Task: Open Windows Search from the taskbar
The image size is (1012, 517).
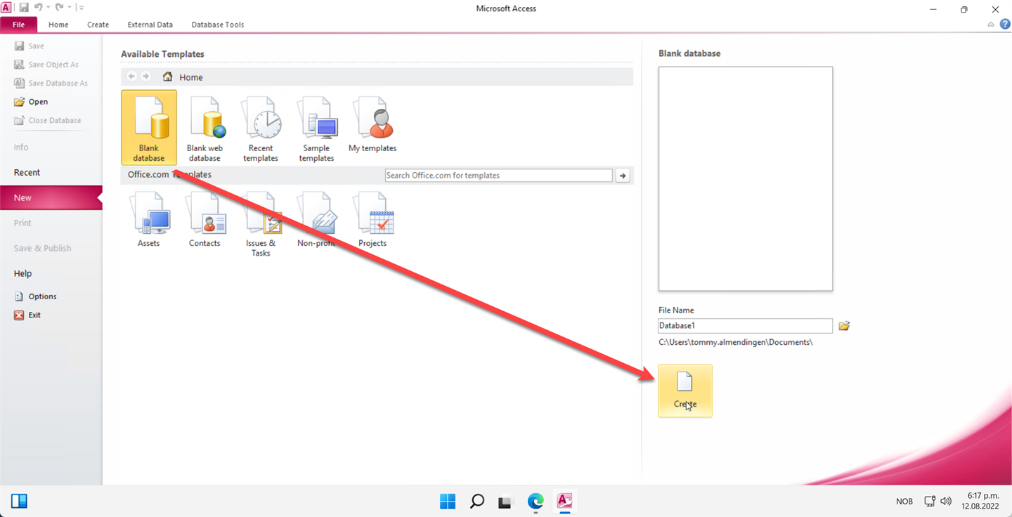Action: [477, 501]
